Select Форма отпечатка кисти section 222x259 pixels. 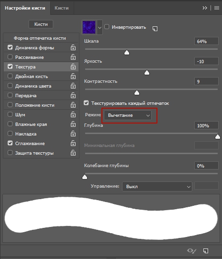(40, 38)
